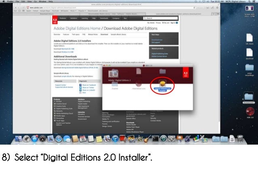Viewport: 258px width, 193px height.
Task: Open iMovie star icon in the Dock
Action: click(x=140, y=139)
